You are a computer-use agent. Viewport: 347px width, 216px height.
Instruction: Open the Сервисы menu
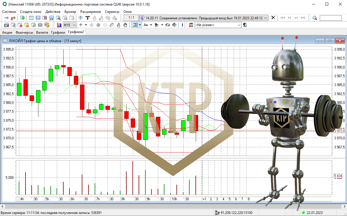(112, 11)
